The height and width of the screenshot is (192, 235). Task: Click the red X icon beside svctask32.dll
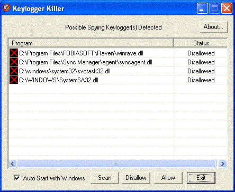pyautogui.click(x=14, y=71)
